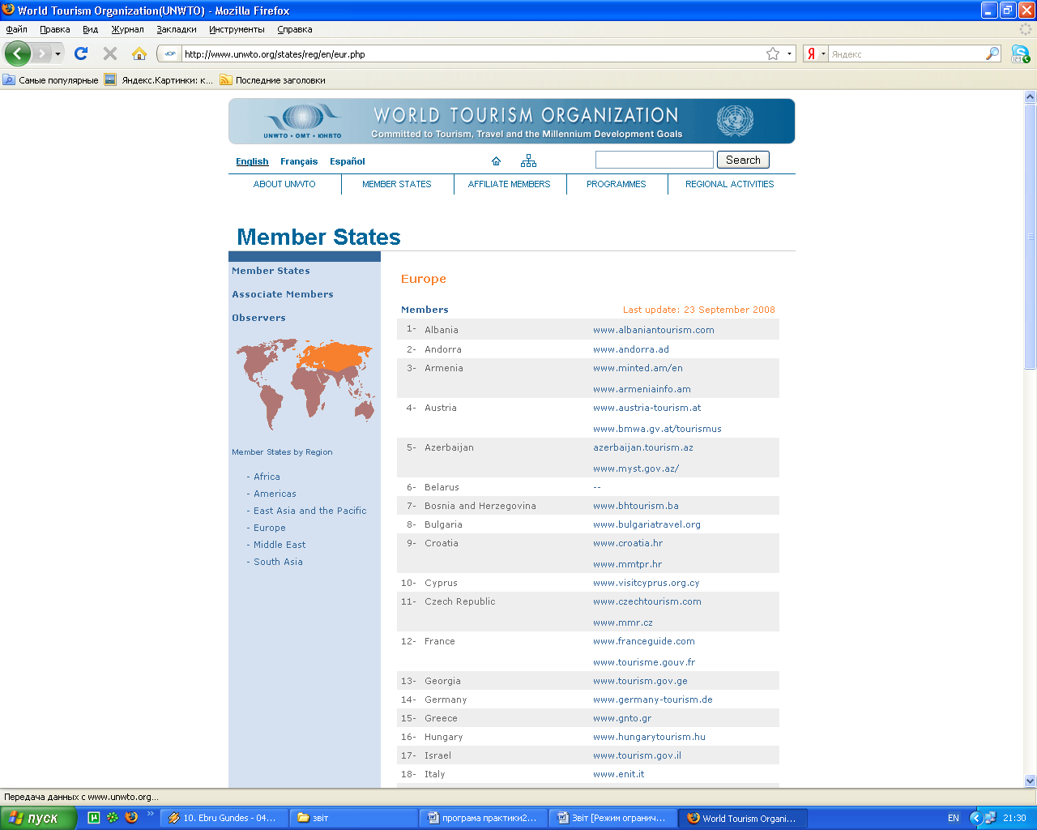
Task: Open the Справка menu
Action: (x=294, y=29)
